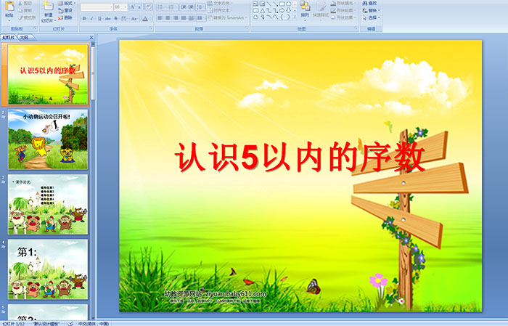Toggle Text Shadow formatting
Screen dimensions: 508x326
click(115, 18)
